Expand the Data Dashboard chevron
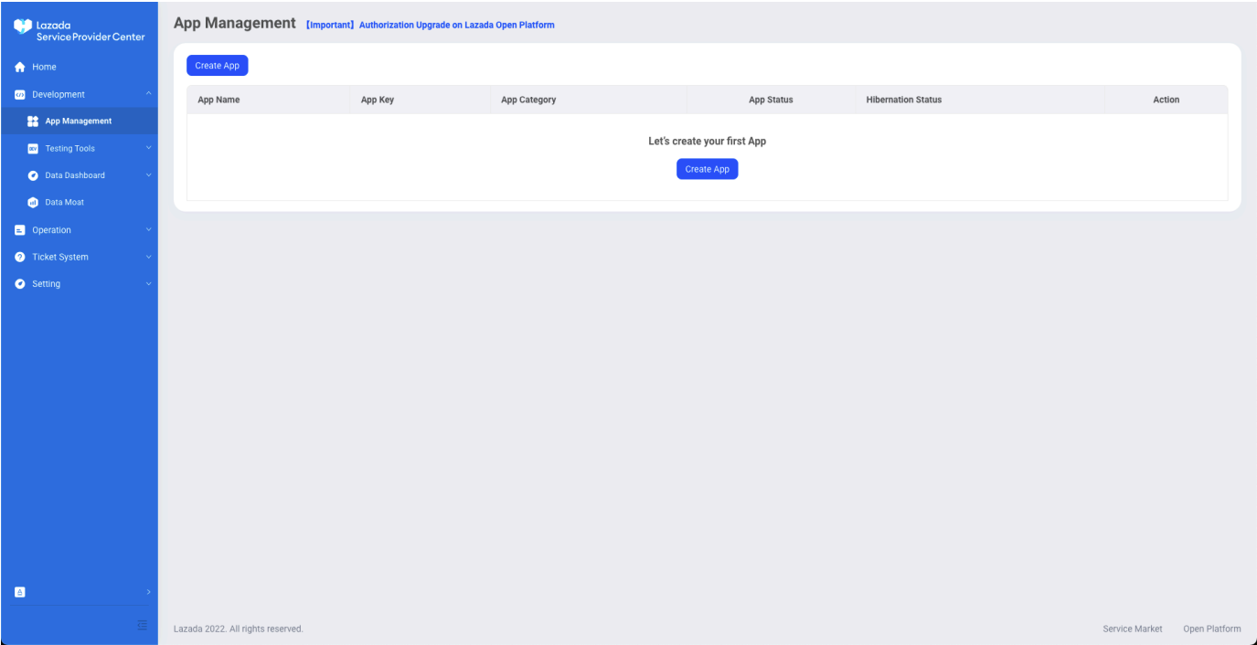 (148, 175)
